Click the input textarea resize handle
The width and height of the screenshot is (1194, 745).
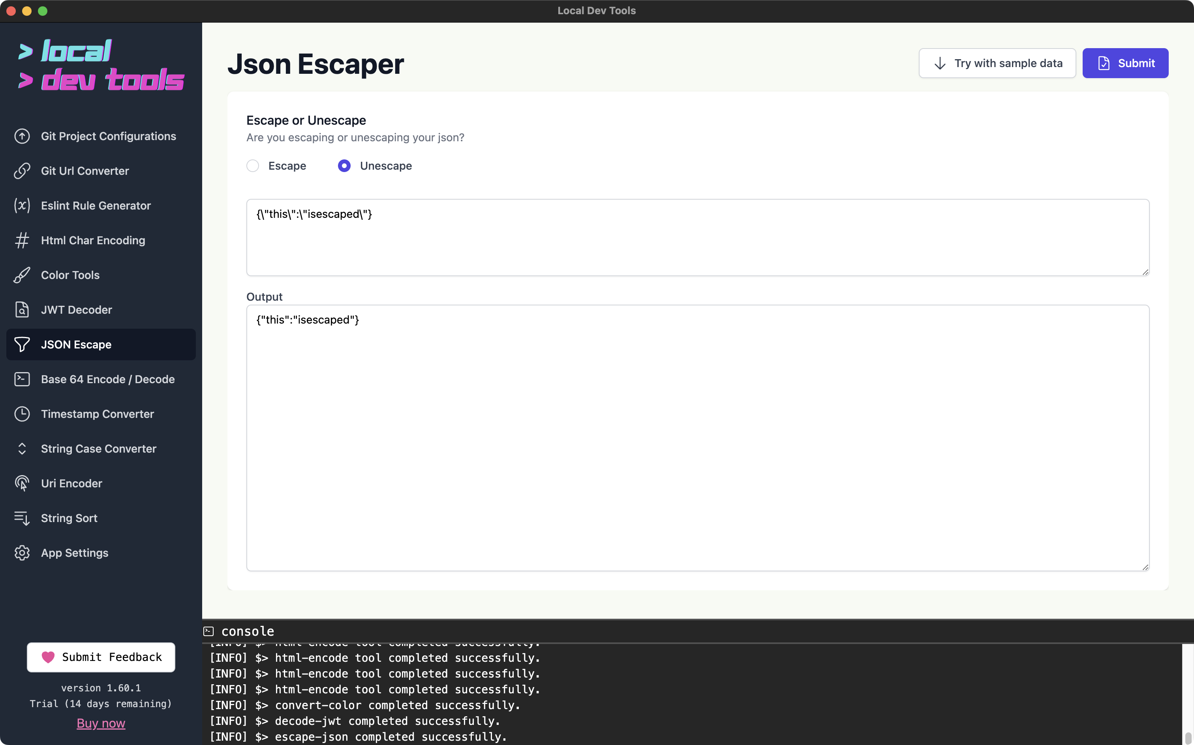pyautogui.click(x=1145, y=272)
